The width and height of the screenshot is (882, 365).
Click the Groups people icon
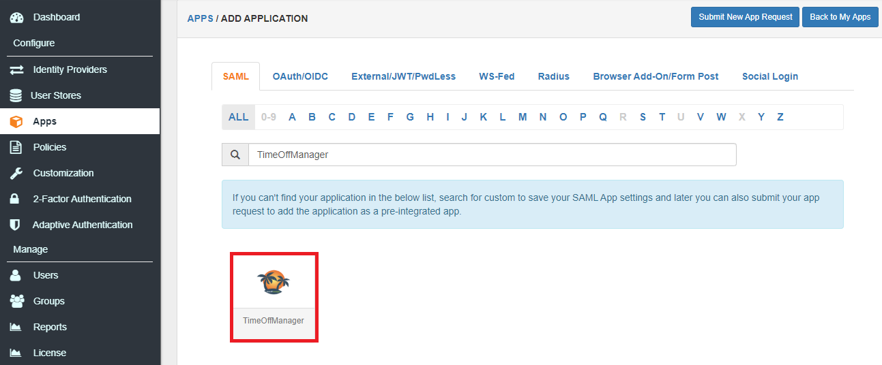click(17, 301)
